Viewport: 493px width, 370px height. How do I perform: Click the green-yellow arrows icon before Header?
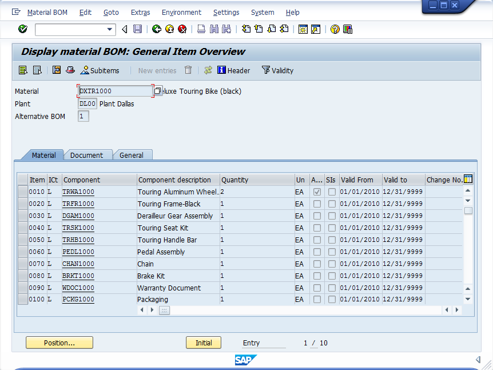point(208,70)
